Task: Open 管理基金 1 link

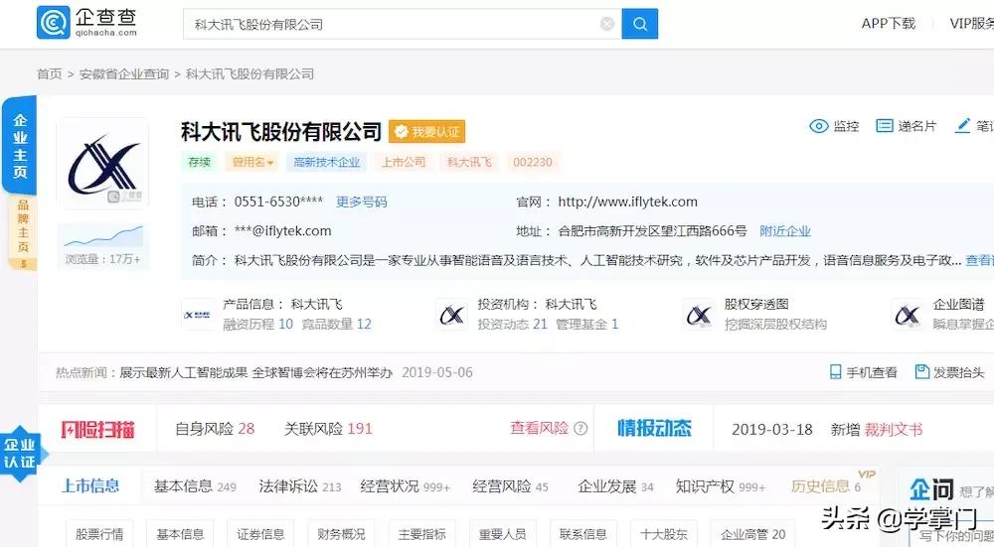Action: click(x=587, y=325)
